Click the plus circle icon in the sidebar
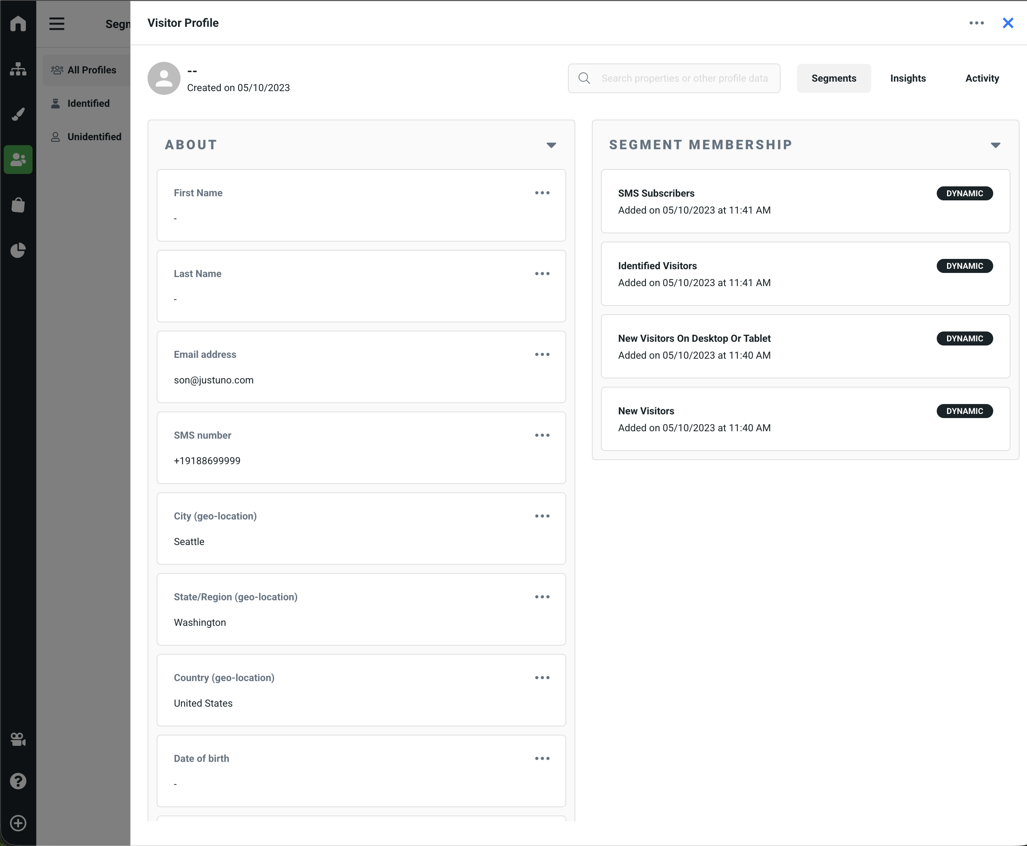1027x846 pixels. click(18, 823)
